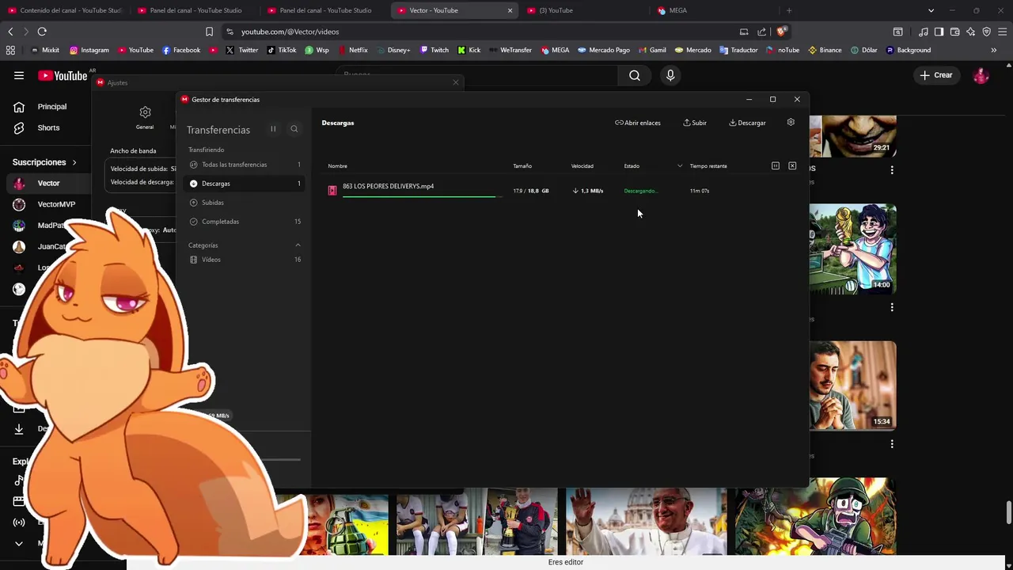Show more bookmarks chevron

click(x=994, y=50)
